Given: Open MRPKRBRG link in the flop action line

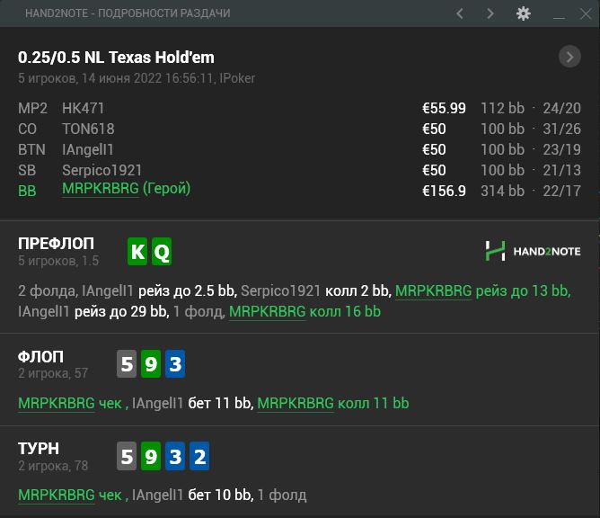Looking at the screenshot, I should tap(56, 404).
